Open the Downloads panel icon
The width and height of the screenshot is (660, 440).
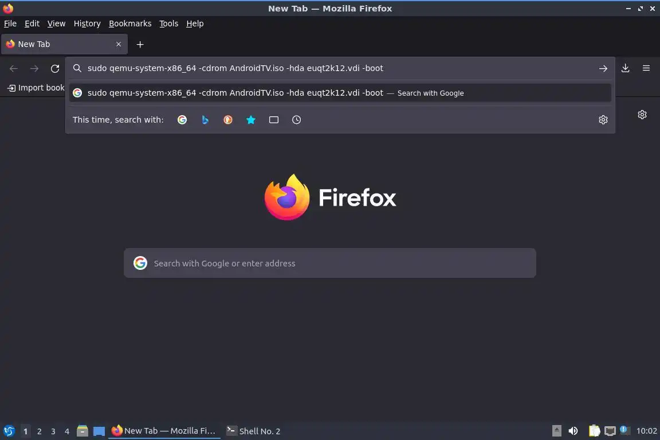tap(626, 68)
